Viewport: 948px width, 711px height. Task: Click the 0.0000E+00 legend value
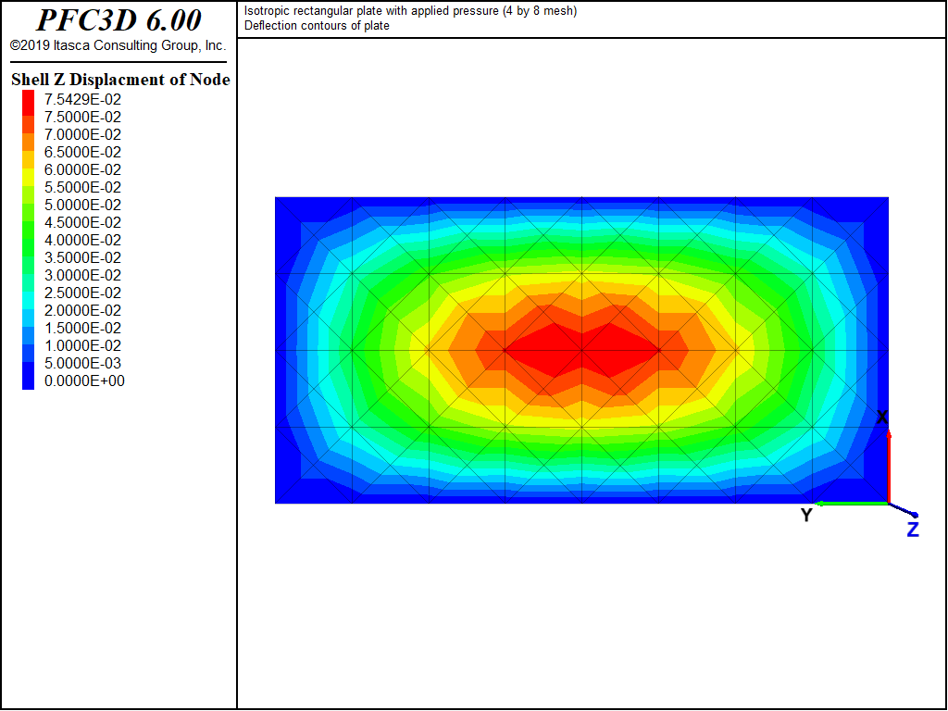click(84, 380)
